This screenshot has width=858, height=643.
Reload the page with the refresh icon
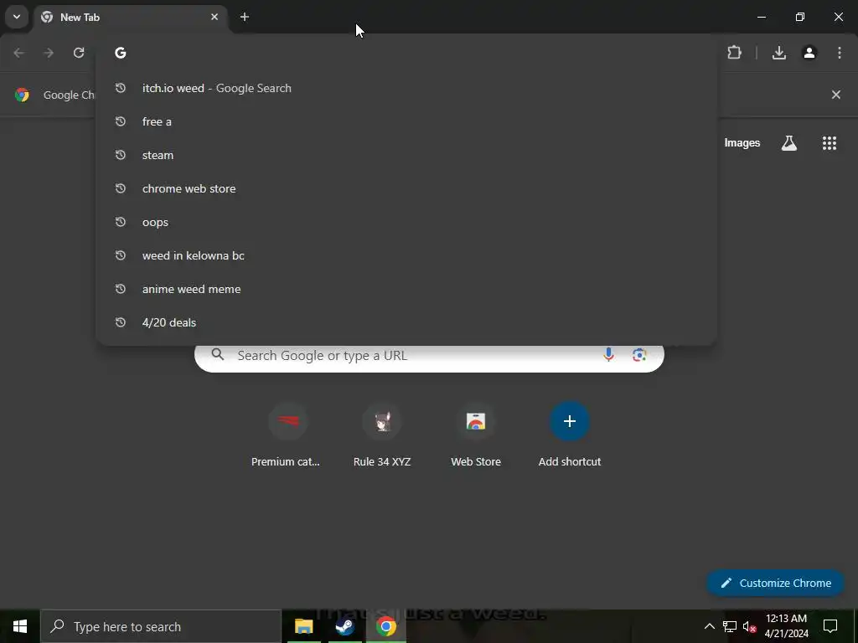[x=79, y=53]
